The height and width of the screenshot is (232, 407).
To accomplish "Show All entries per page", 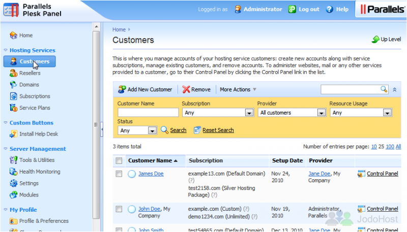I will 398,147.
